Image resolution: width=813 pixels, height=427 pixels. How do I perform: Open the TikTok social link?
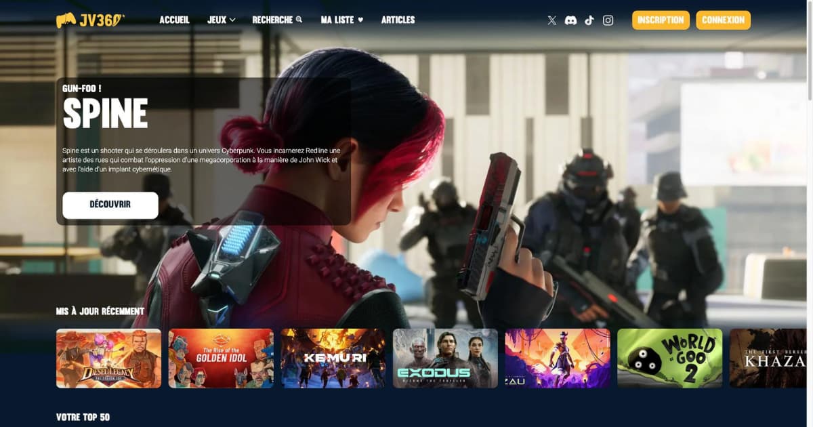pyautogui.click(x=589, y=20)
